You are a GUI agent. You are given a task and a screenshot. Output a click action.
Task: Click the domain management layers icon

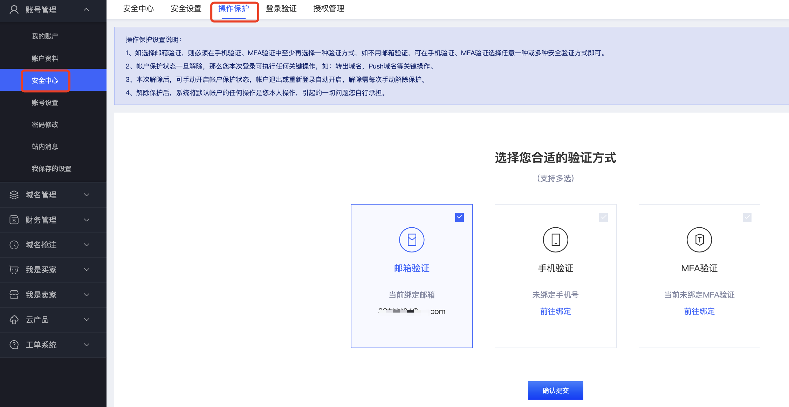14,195
